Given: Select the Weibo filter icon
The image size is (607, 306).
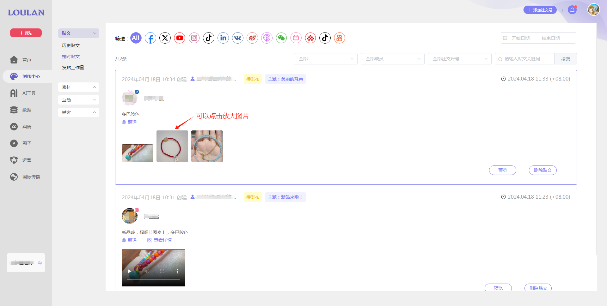Looking at the screenshot, I should tap(252, 38).
